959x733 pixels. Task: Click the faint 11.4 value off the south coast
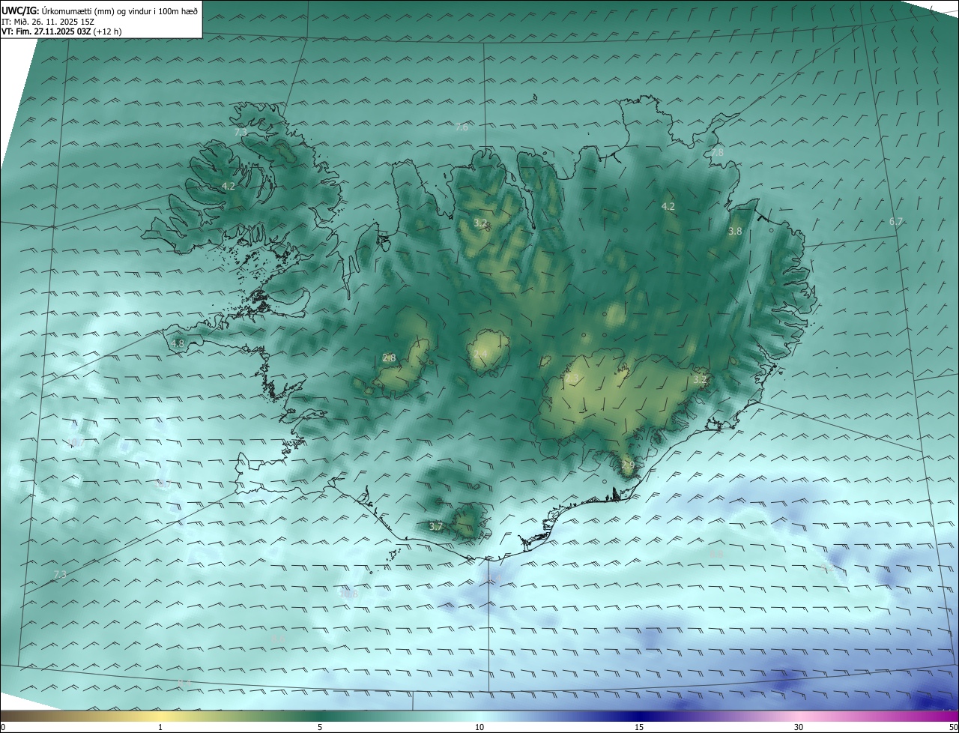(x=491, y=578)
